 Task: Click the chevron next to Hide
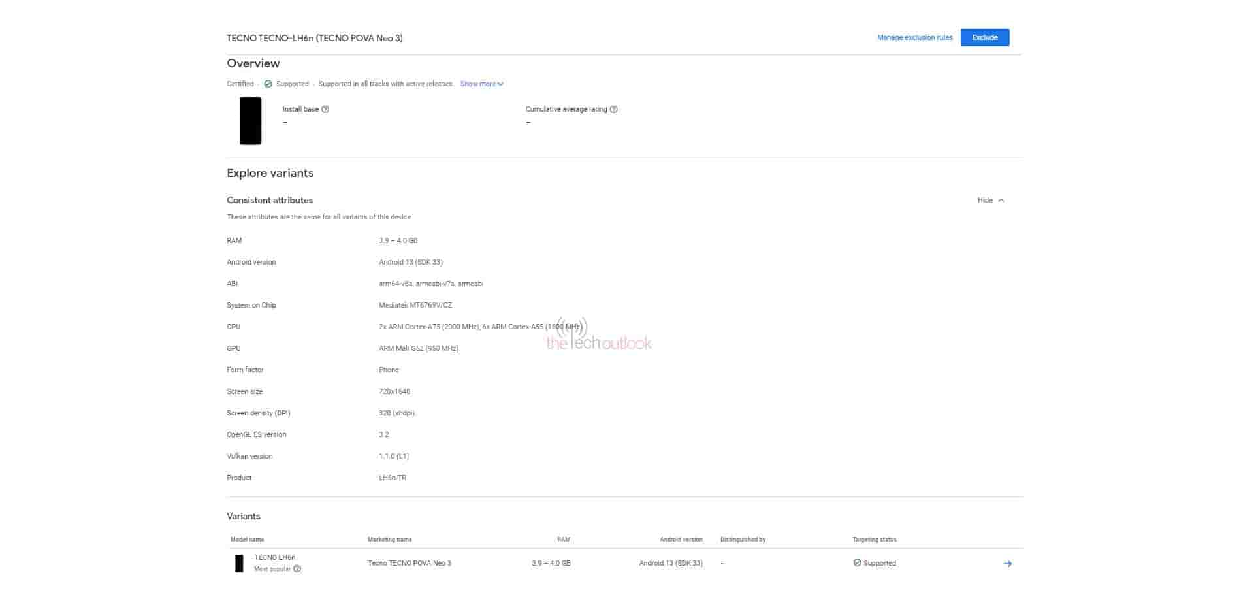[1001, 200]
